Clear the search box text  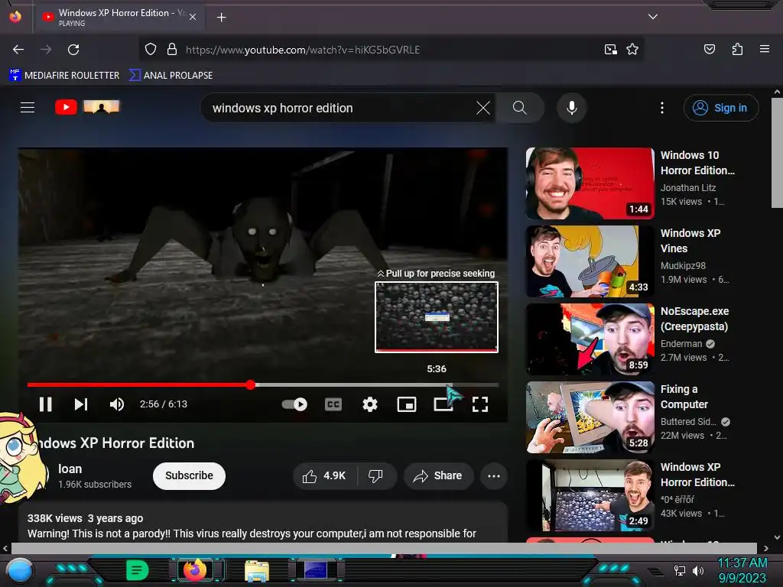pyautogui.click(x=483, y=108)
